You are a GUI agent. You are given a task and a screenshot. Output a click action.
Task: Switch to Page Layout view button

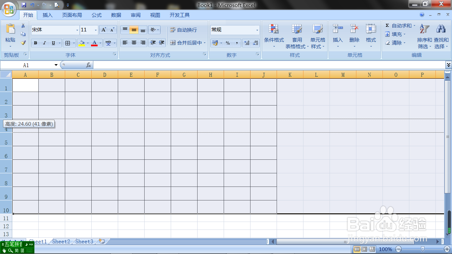point(364,249)
